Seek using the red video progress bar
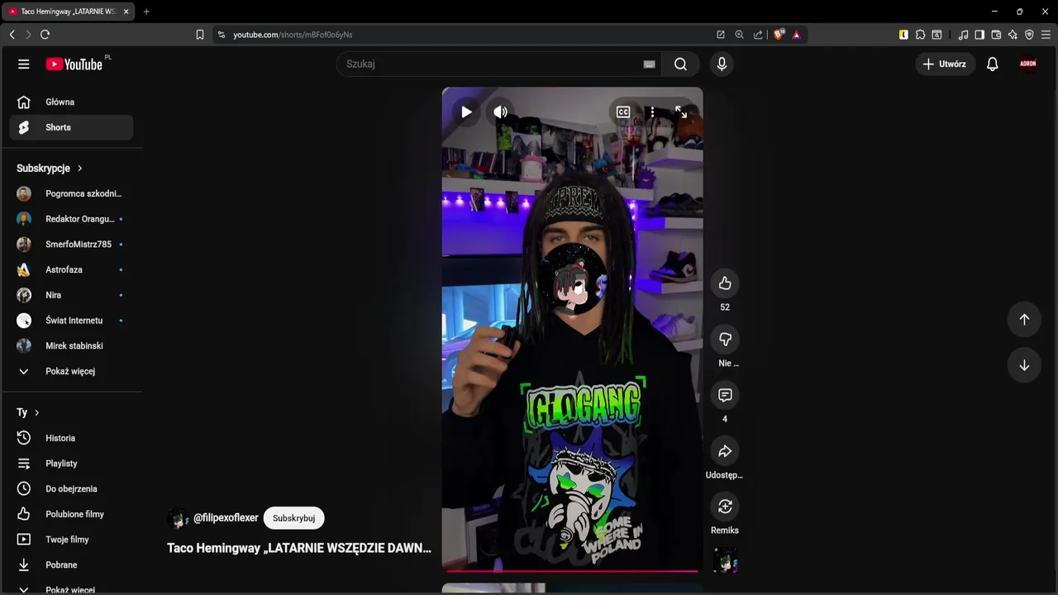The width and height of the screenshot is (1058, 595). point(572,570)
